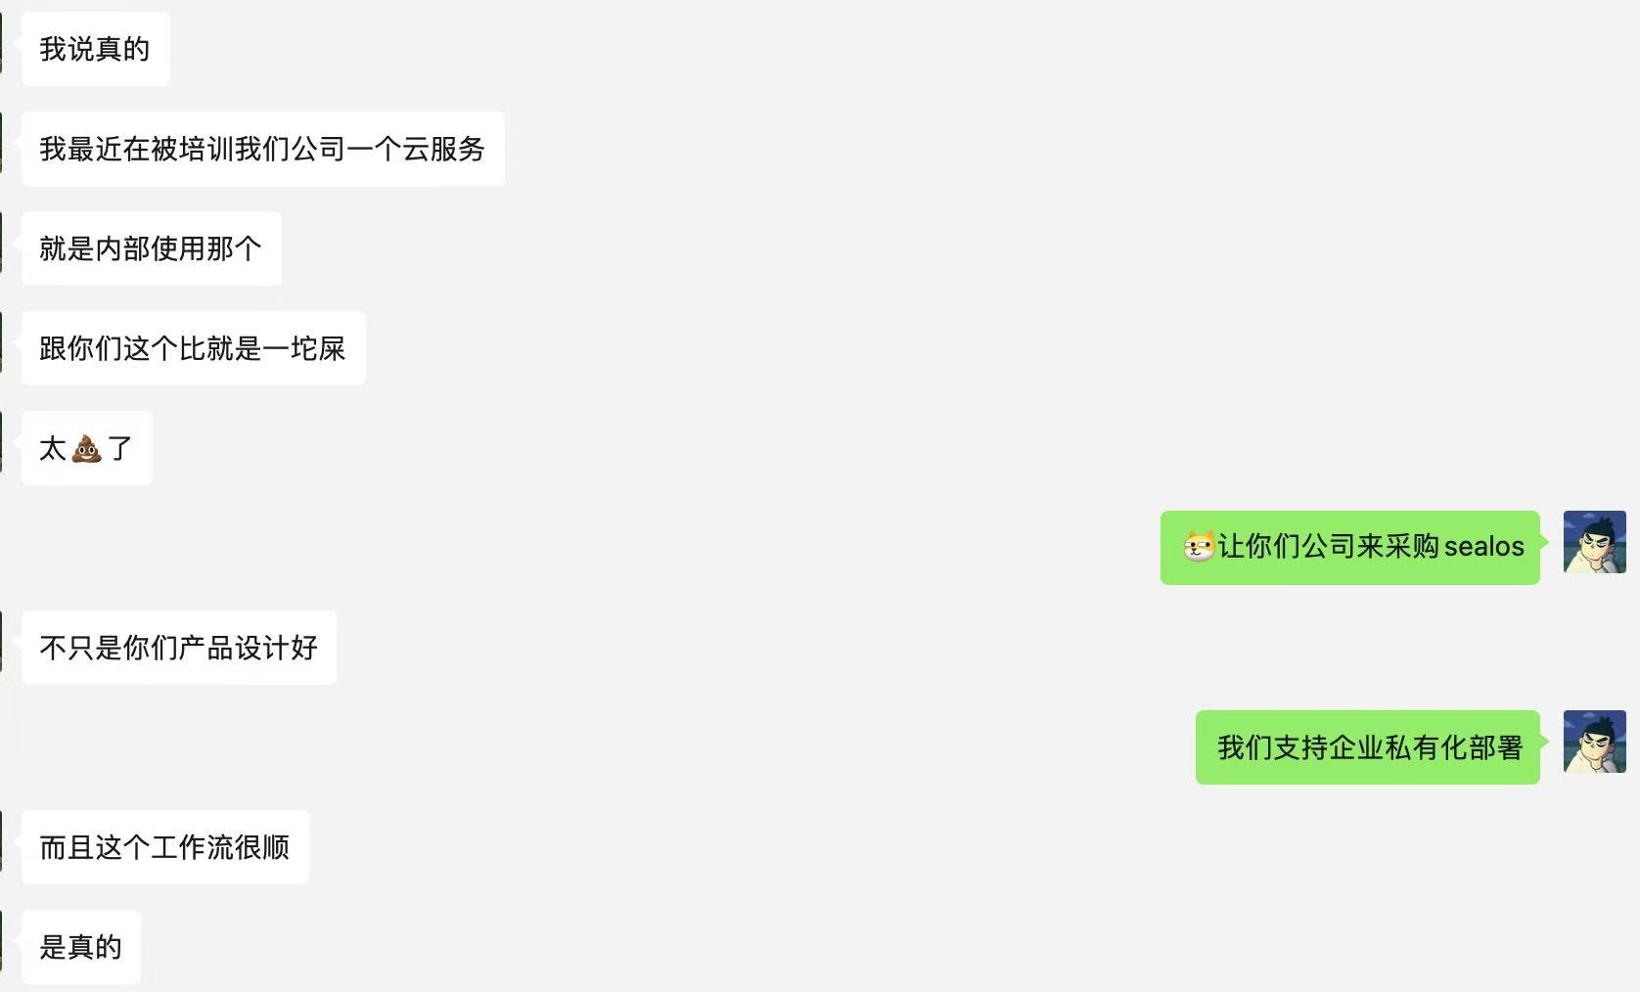Open avatar beside the sealos message
The height and width of the screenshot is (992, 1640).
click(x=1594, y=542)
